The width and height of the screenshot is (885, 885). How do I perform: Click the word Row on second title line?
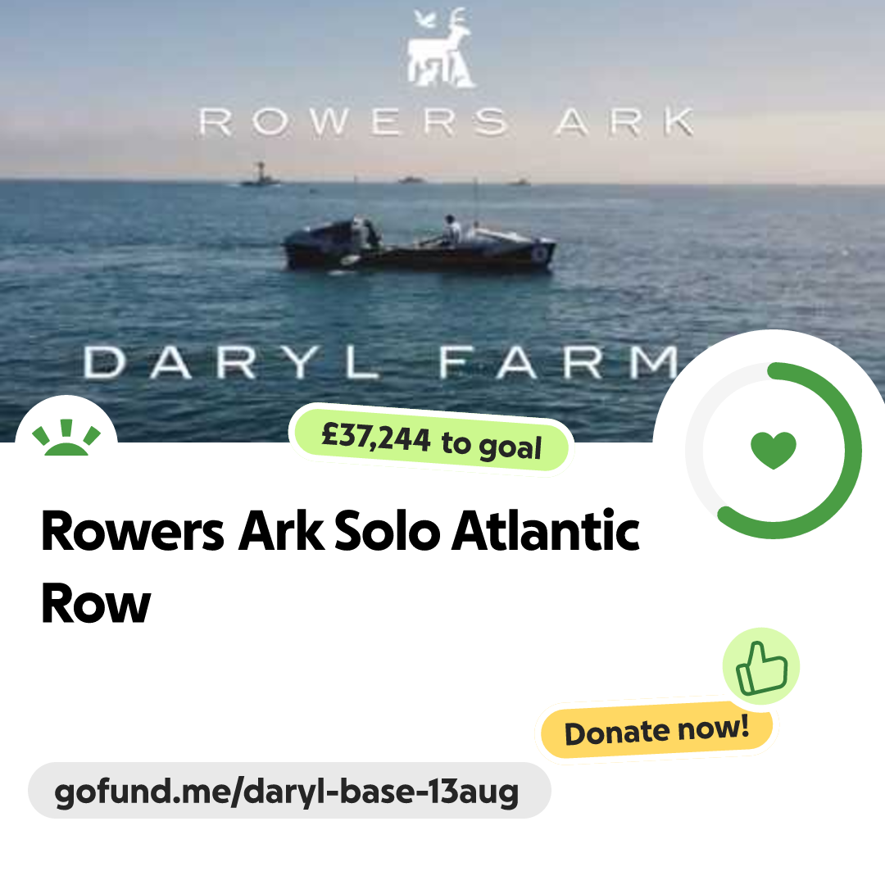(x=96, y=604)
